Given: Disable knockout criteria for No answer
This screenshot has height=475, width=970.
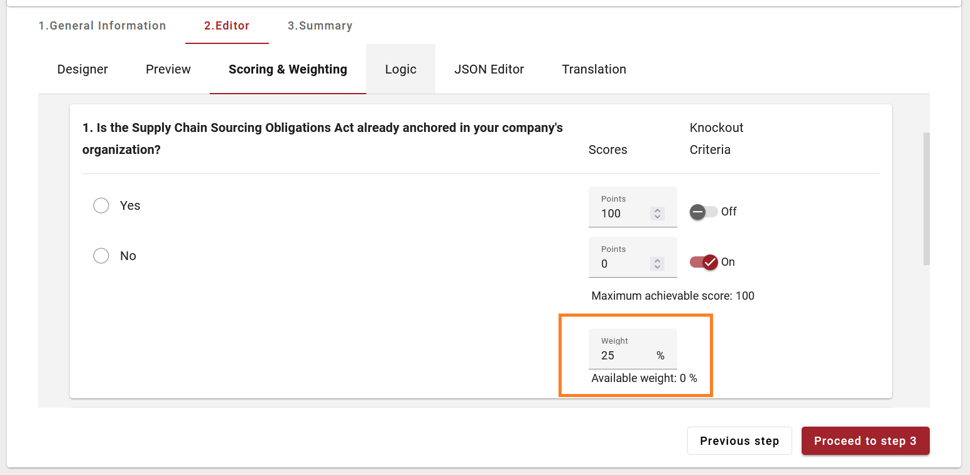Looking at the screenshot, I should click(x=703, y=262).
